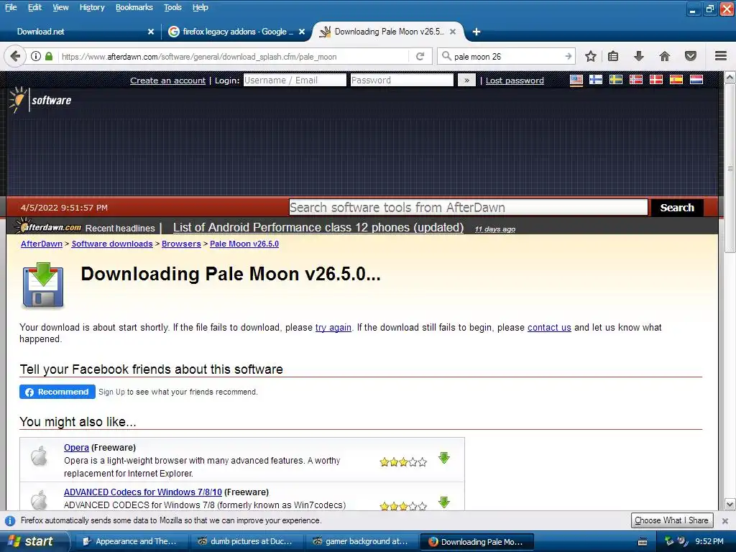Go back with the browser back arrow
Viewport: 736px width, 552px height.
pyautogui.click(x=14, y=56)
